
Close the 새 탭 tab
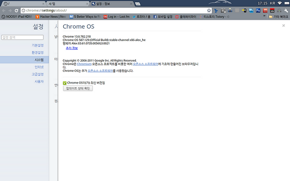pos(87,4)
